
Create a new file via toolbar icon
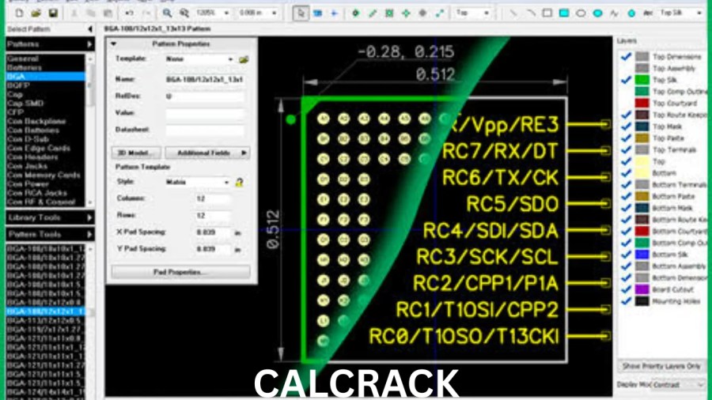pyautogui.click(x=19, y=13)
